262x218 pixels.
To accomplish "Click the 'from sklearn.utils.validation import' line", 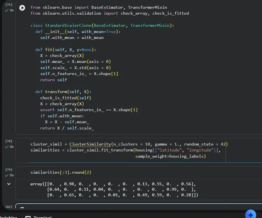I will coord(109,13).
